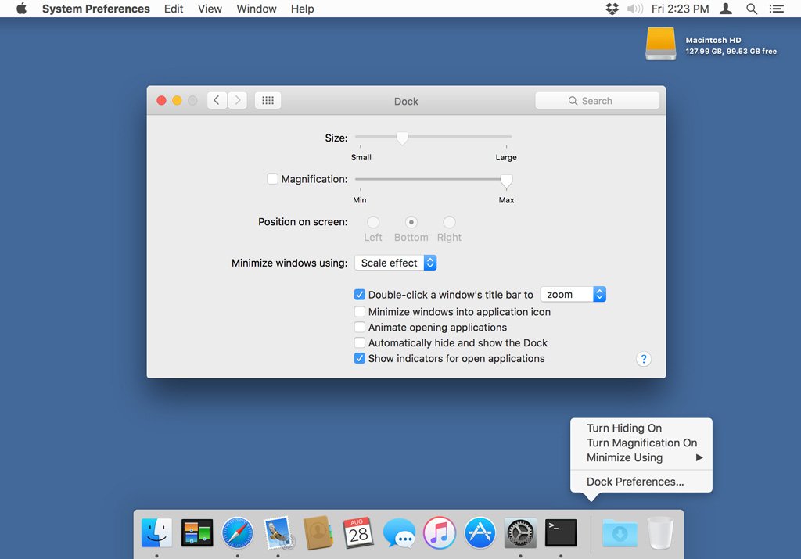Open Terminal from the Dock
801x559 pixels.
tap(561, 533)
